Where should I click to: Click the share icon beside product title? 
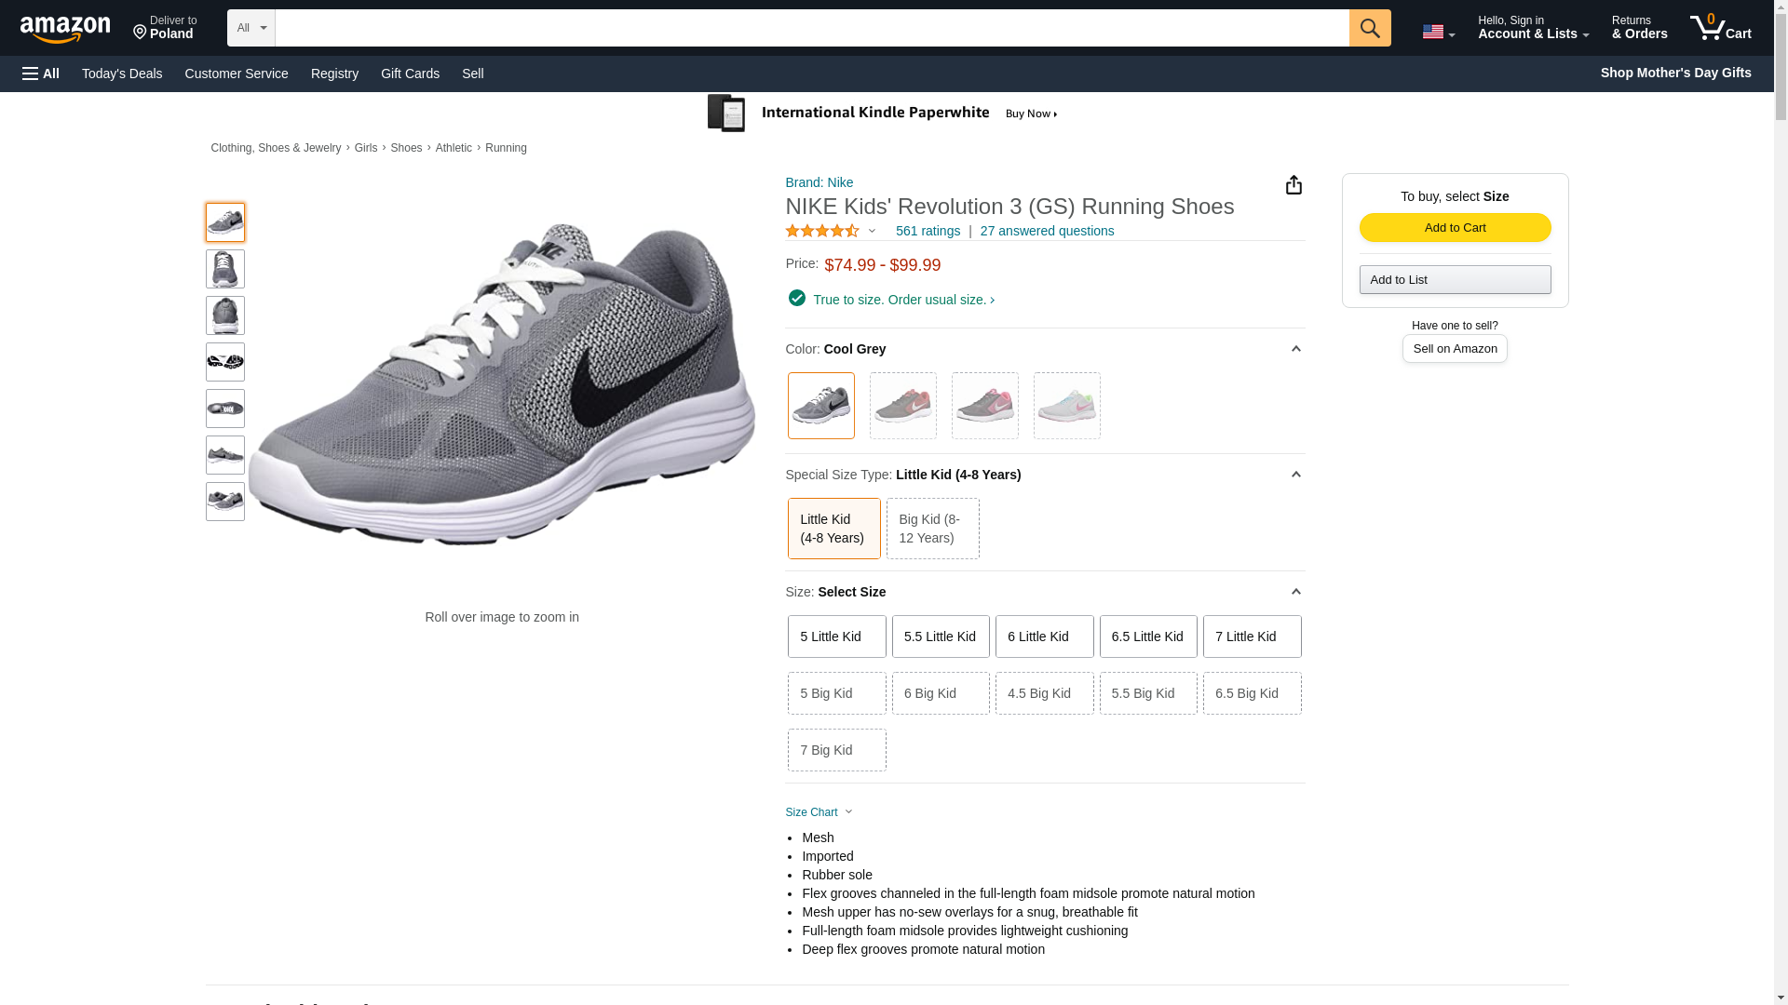(x=1294, y=185)
